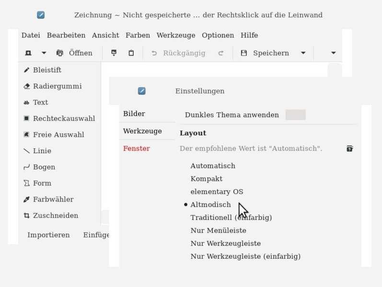Toggle the Dunkles Thema anwenden switch
382x287 pixels.
(x=295, y=115)
